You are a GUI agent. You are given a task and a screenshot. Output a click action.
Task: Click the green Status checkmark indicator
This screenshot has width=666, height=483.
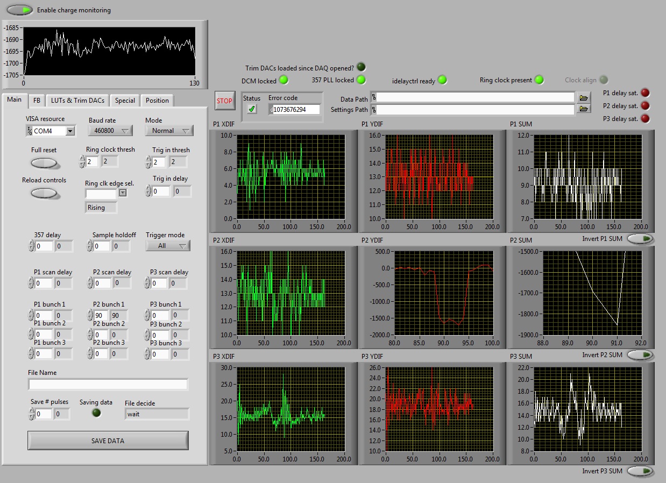252,109
